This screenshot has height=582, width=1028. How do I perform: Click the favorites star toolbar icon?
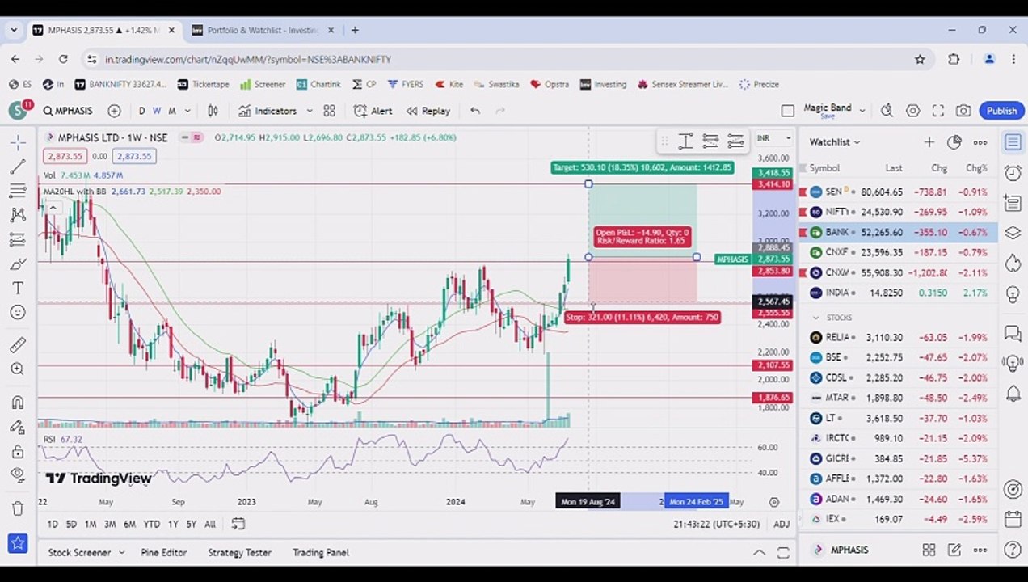click(18, 542)
